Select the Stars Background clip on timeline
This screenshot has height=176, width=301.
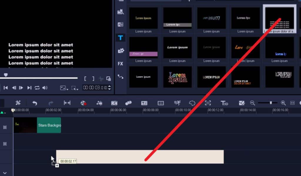pos(49,125)
